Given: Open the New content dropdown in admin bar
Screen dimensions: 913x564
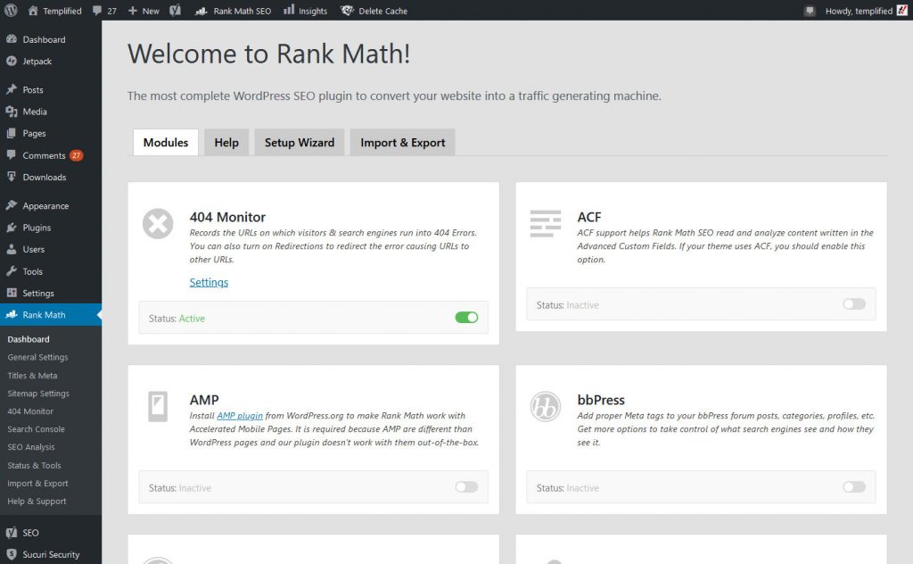Looking at the screenshot, I should (144, 11).
